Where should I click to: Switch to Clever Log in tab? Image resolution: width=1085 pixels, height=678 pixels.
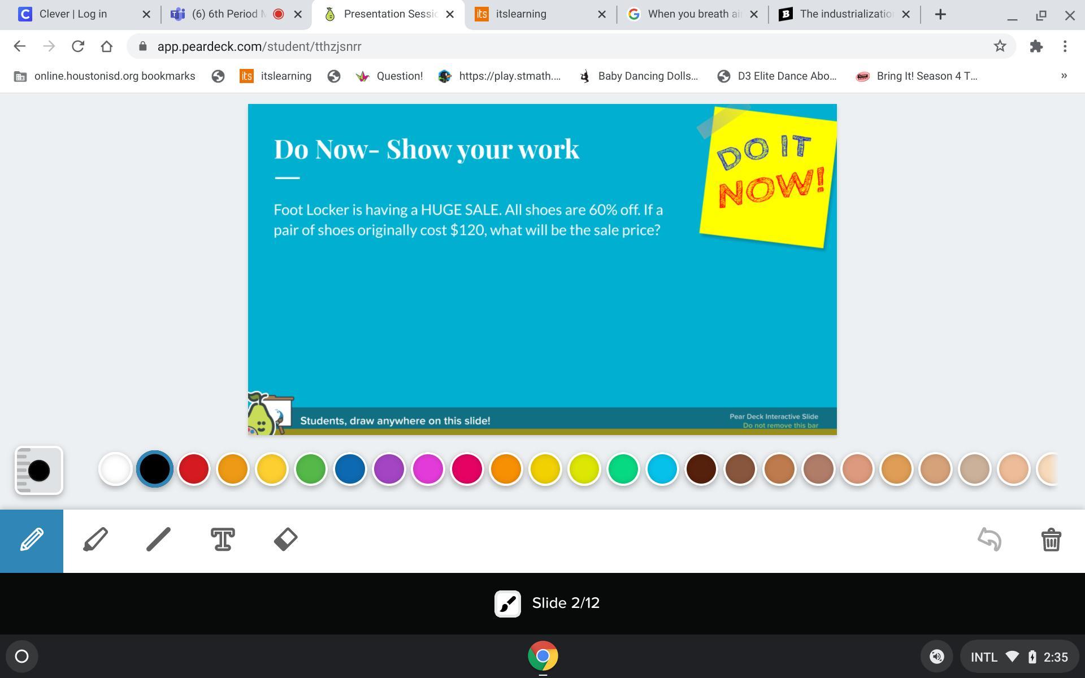(73, 14)
